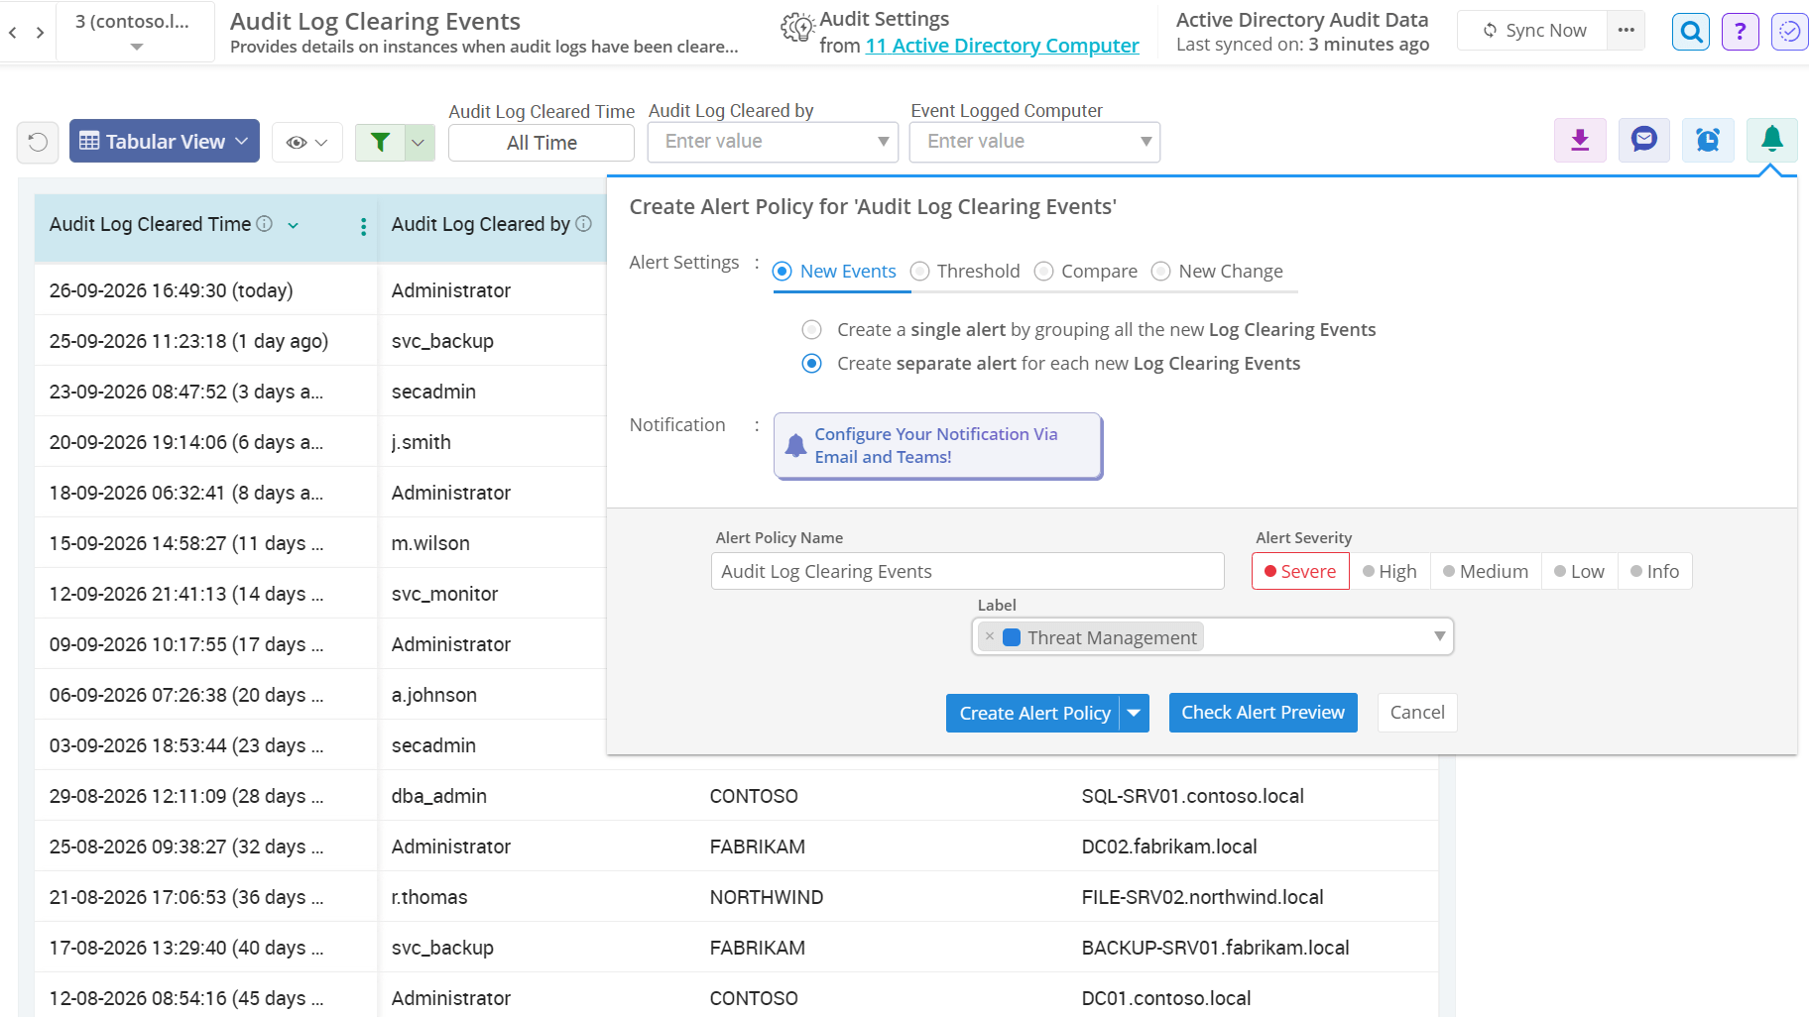The height and width of the screenshot is (1017, 1809).
Task: Click the Sync Now button
Action: (x=1533, y=31)
